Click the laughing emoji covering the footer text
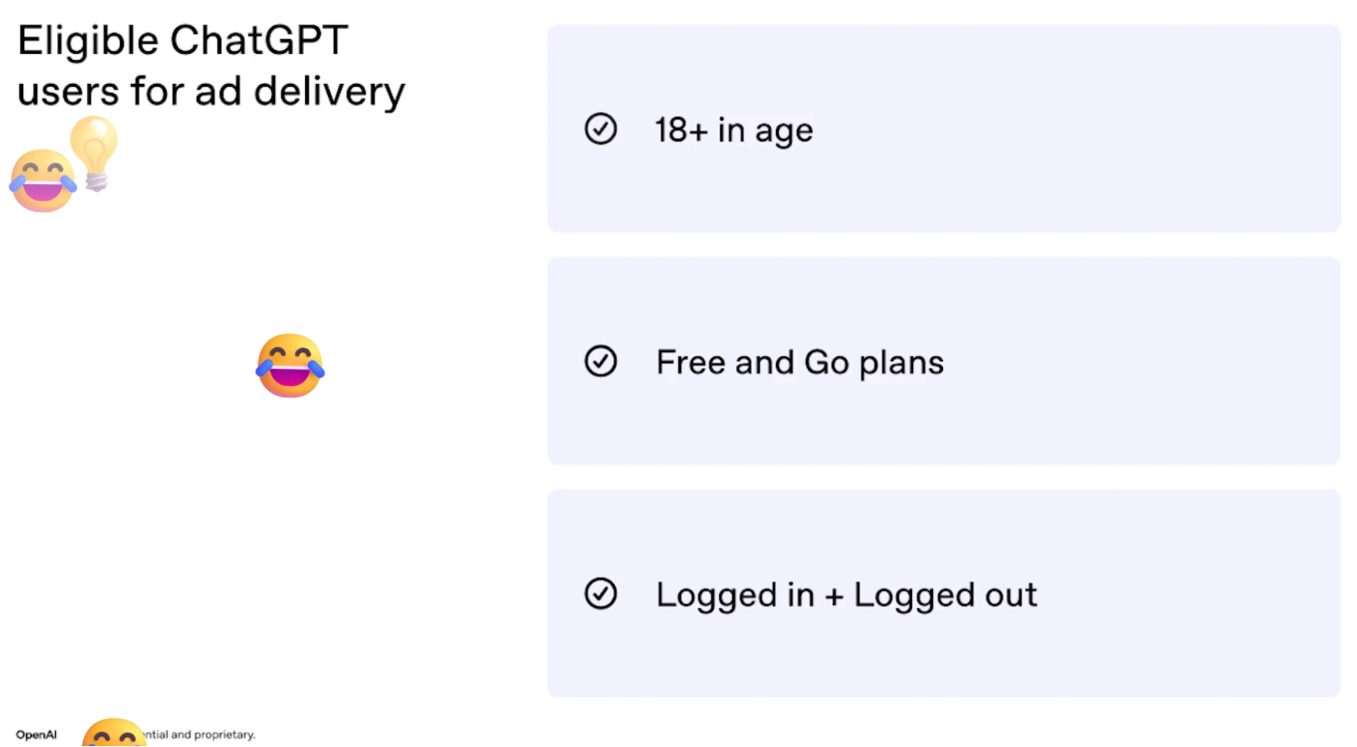 (113, 733)
